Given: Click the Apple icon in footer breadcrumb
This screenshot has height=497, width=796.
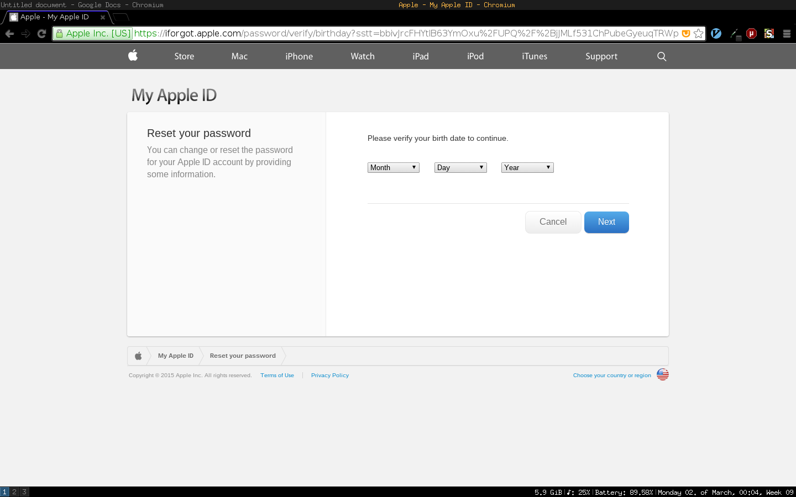Looking at the screenshot, I should click(x=138, y=356).
